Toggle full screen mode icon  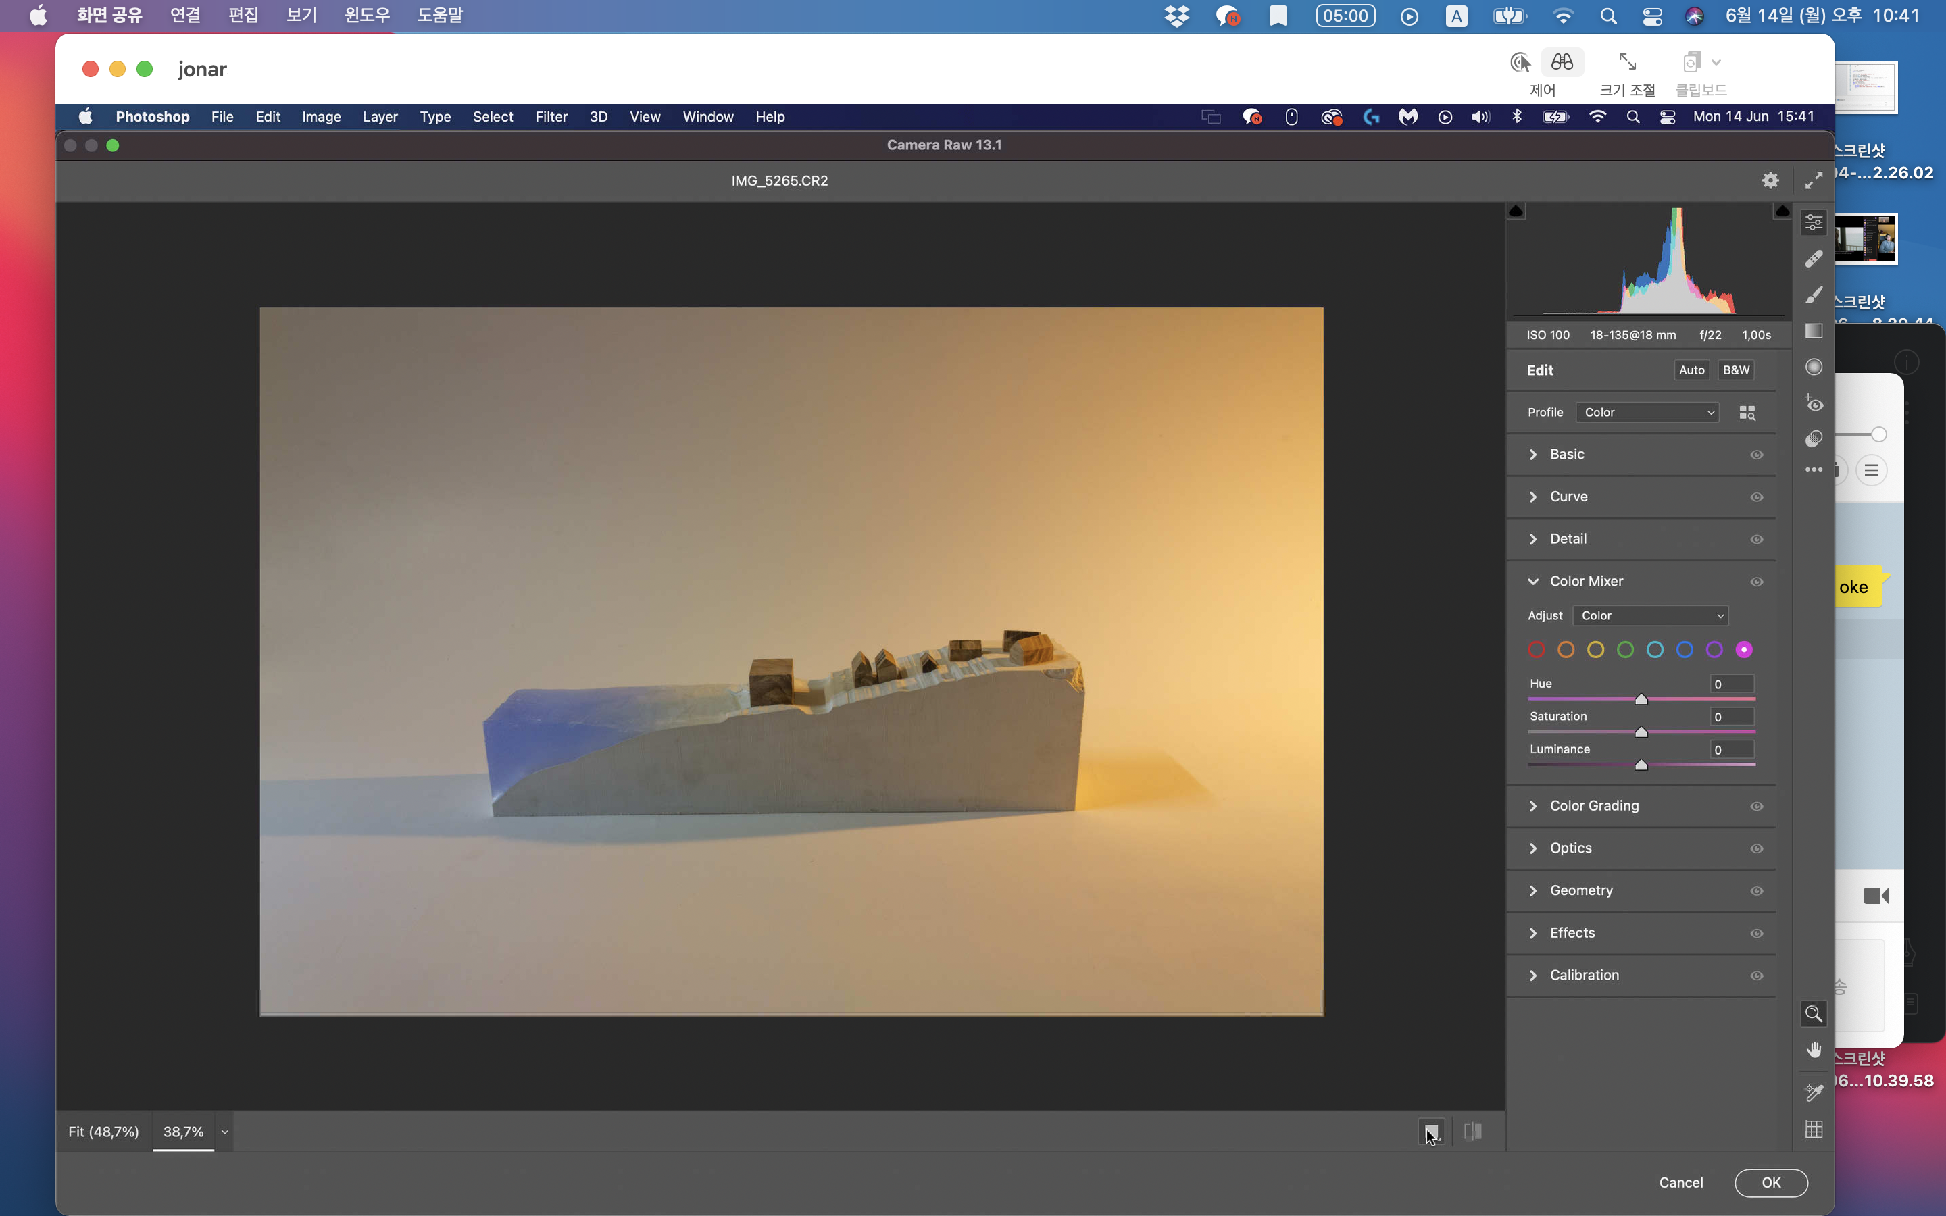(x=1814, y=181)
